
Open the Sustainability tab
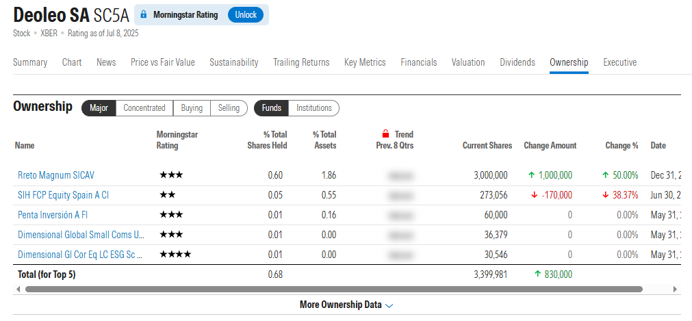(234, 62)
